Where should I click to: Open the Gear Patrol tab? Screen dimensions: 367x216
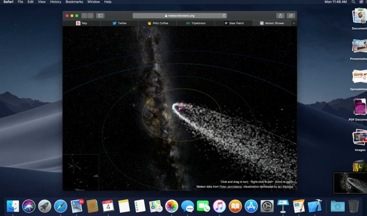234,23
